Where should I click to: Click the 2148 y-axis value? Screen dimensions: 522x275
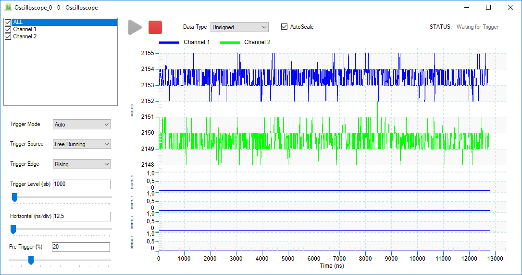point(148,164)
